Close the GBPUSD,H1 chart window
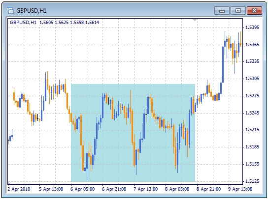The height and width of the screenshot is (199, 269). (254, 11)
